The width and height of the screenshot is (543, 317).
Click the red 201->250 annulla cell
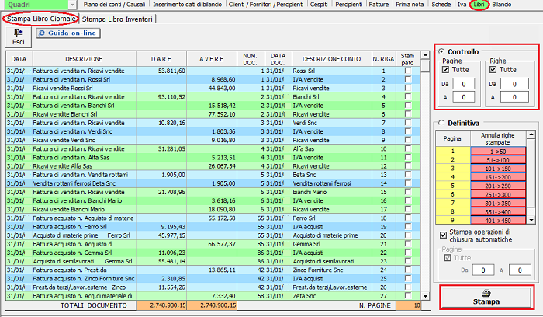point(498,186)
